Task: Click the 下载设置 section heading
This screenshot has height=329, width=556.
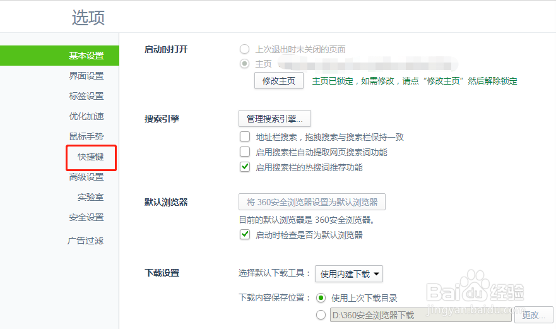Action: pyautogui.click(x=162, y=273)
